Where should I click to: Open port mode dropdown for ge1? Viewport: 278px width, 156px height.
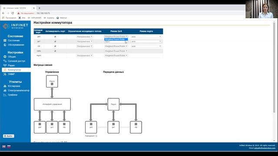point(146,42)
